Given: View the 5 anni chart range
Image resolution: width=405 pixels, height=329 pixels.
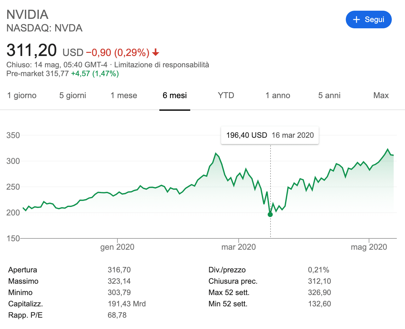Looking at the screenshot, I should pyautogui.click(x=329, y=95).
